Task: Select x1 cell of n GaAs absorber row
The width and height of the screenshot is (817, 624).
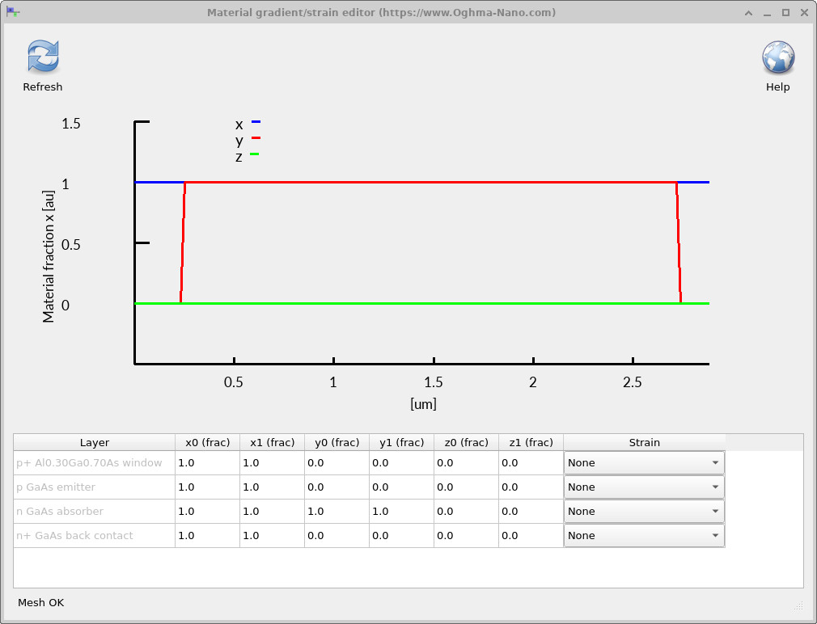Action: [x=272, y=511]
